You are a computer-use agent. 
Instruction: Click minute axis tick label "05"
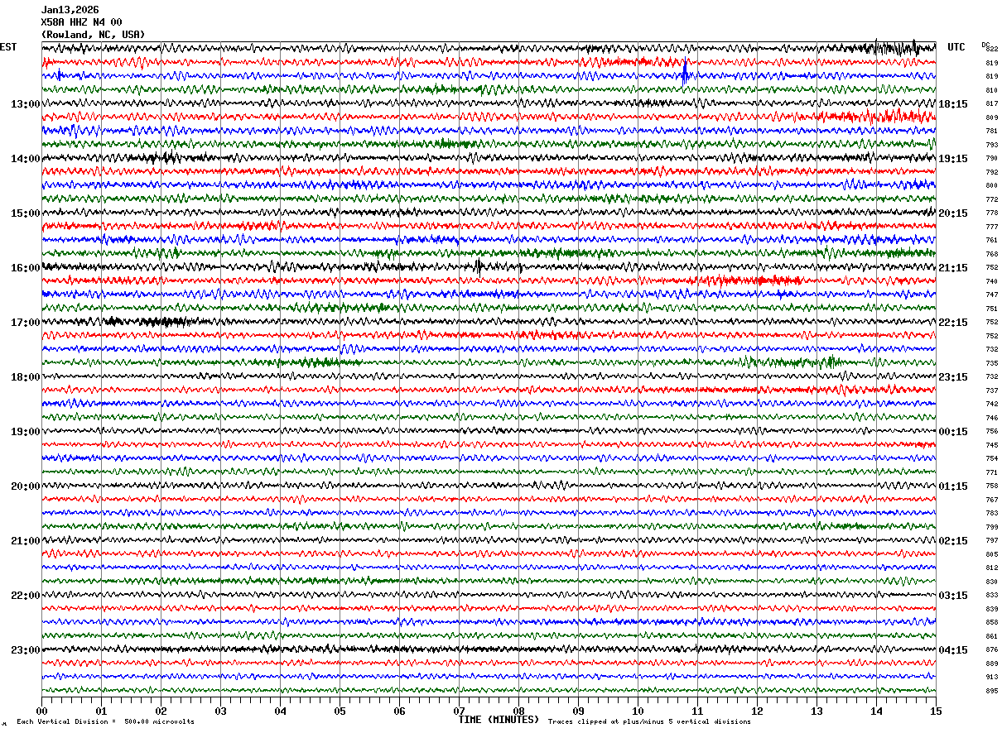click(x=340, y=711)
